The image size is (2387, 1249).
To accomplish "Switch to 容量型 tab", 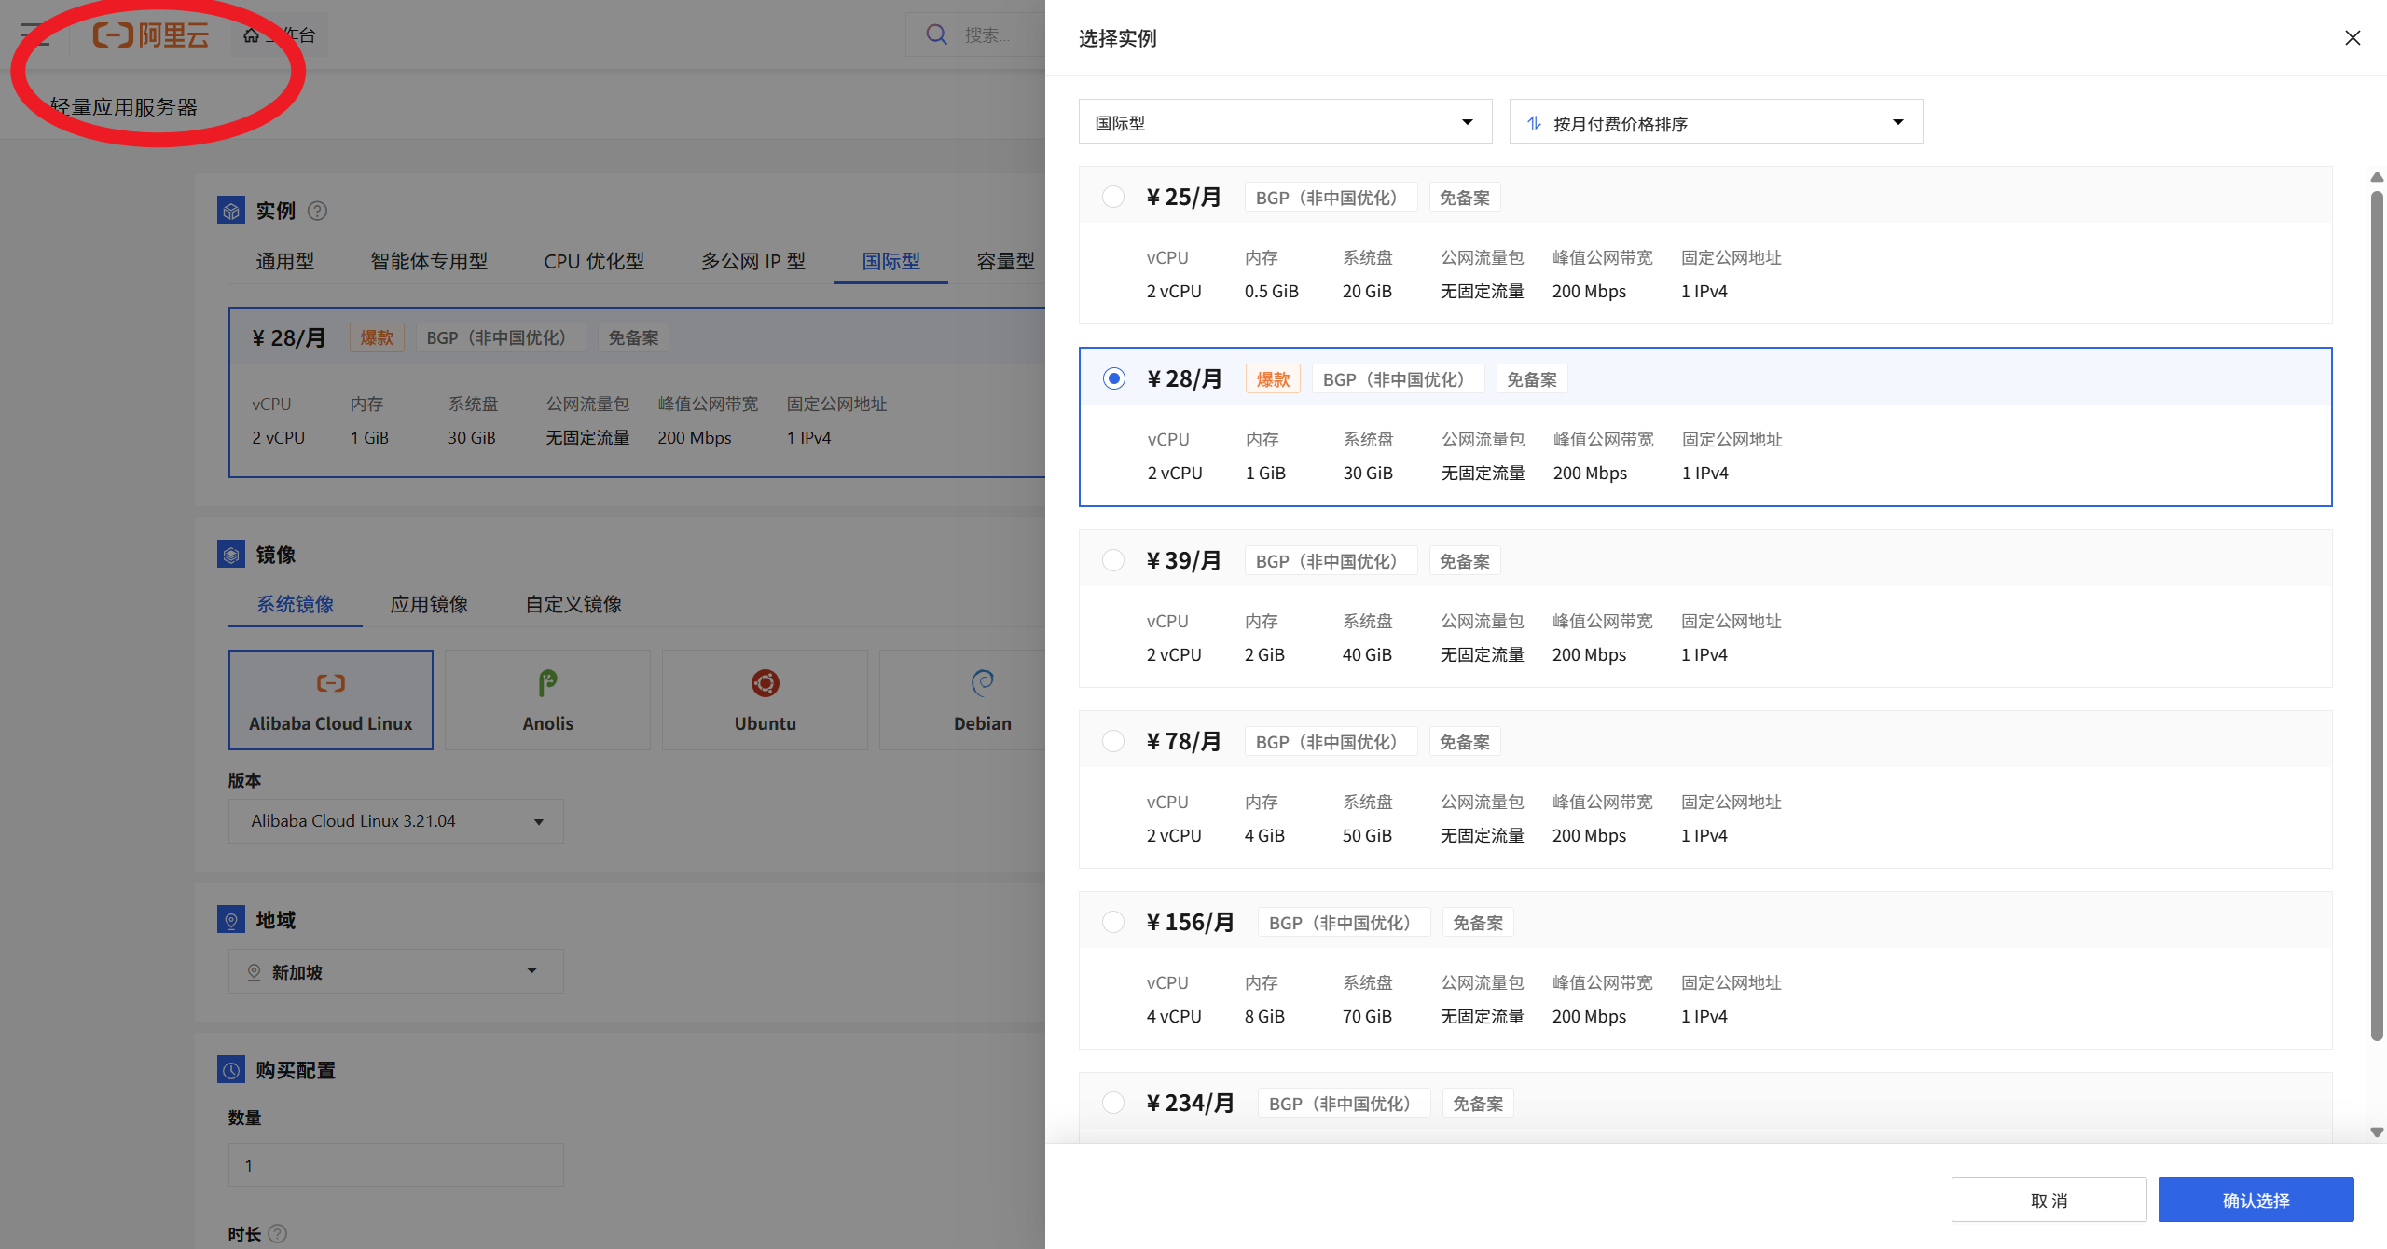I will click(1006, 261).
